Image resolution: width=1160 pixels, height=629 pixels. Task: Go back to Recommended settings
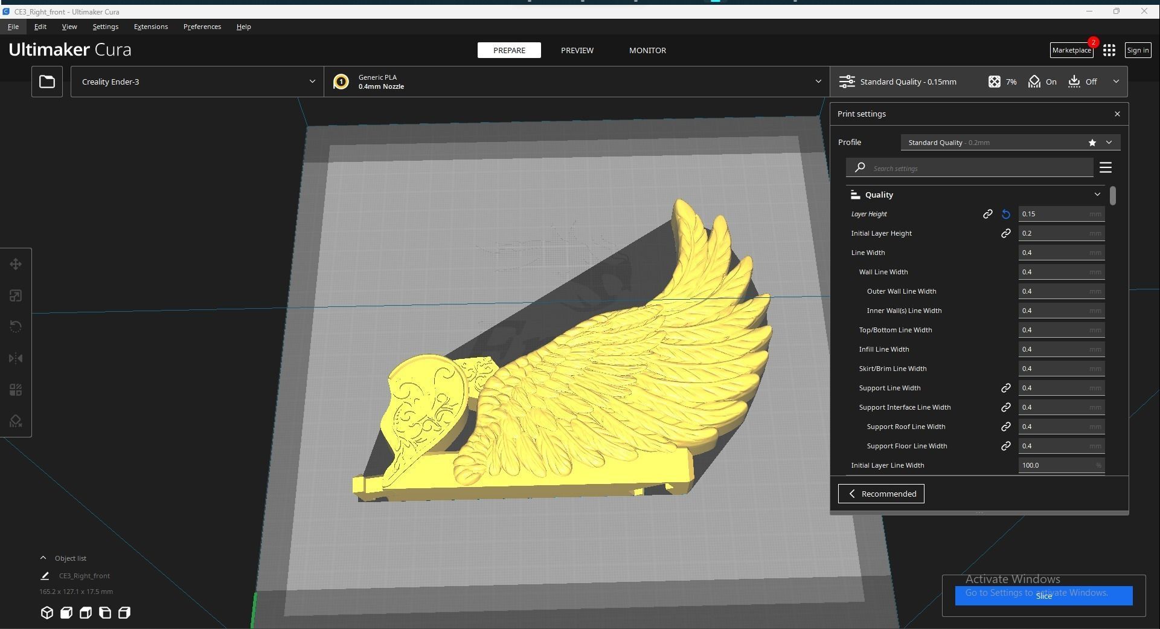881,494
